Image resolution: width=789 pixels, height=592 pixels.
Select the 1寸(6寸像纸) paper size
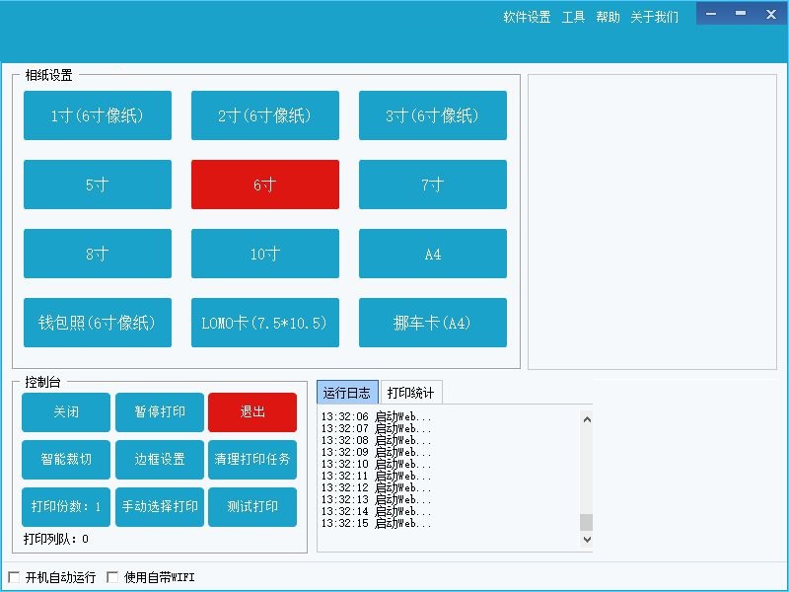point(98,115)
